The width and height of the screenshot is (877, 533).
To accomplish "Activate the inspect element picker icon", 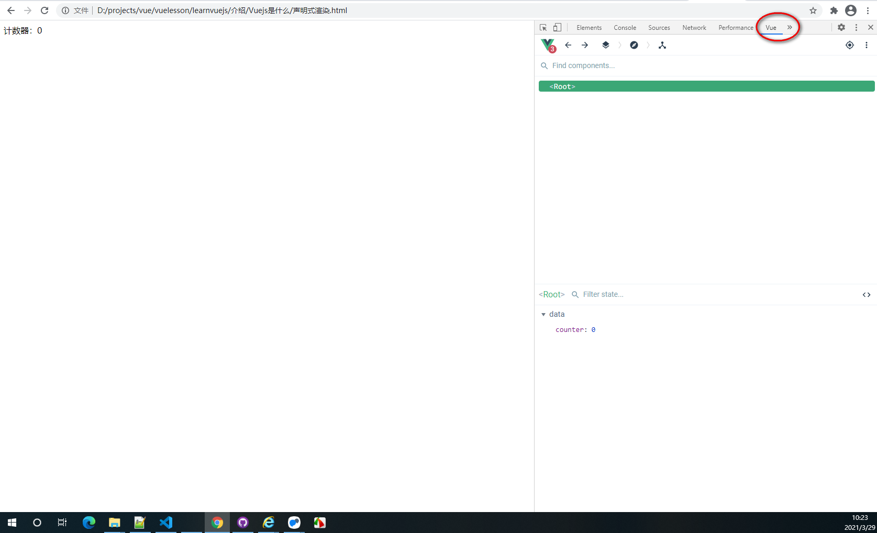I will click(543, 27).
